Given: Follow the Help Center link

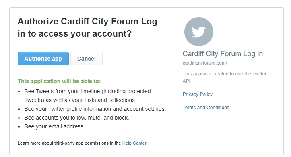Looking at the screenshot, I should click(134, 143).
